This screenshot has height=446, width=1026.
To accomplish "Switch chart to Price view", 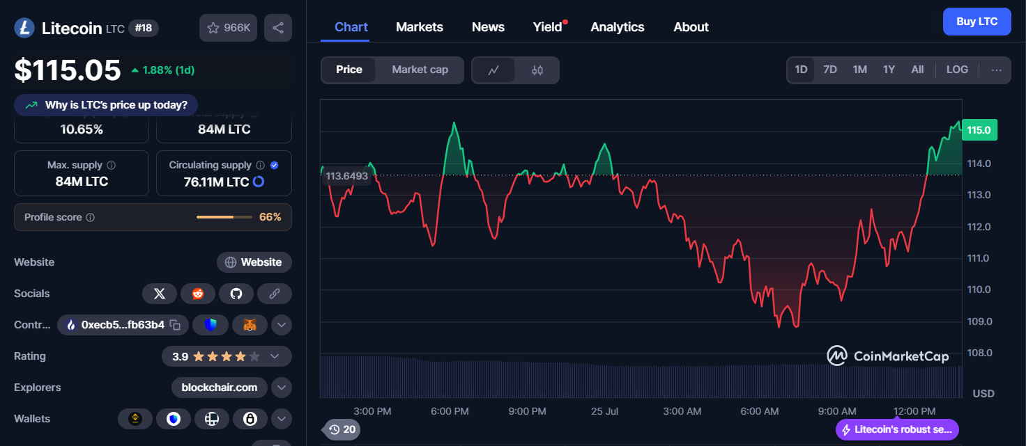I will tap(349, 70).
